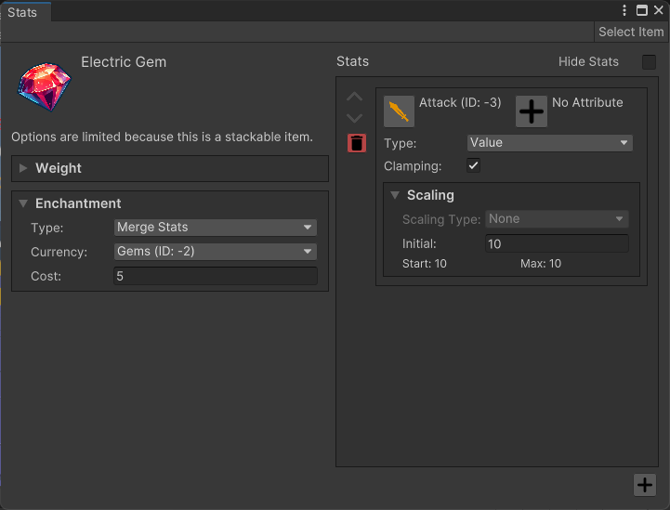Open the window's three-dot options menu

625,10
